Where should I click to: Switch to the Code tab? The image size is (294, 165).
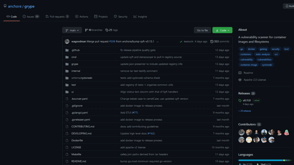coord(11,17)
